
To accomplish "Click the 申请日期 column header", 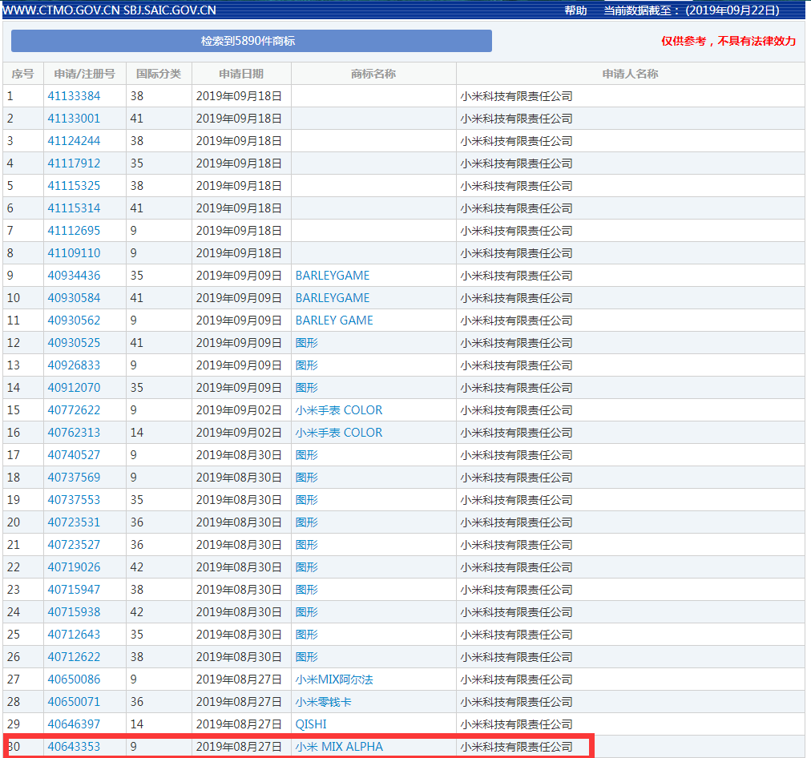I will click(x=241, y=74).
